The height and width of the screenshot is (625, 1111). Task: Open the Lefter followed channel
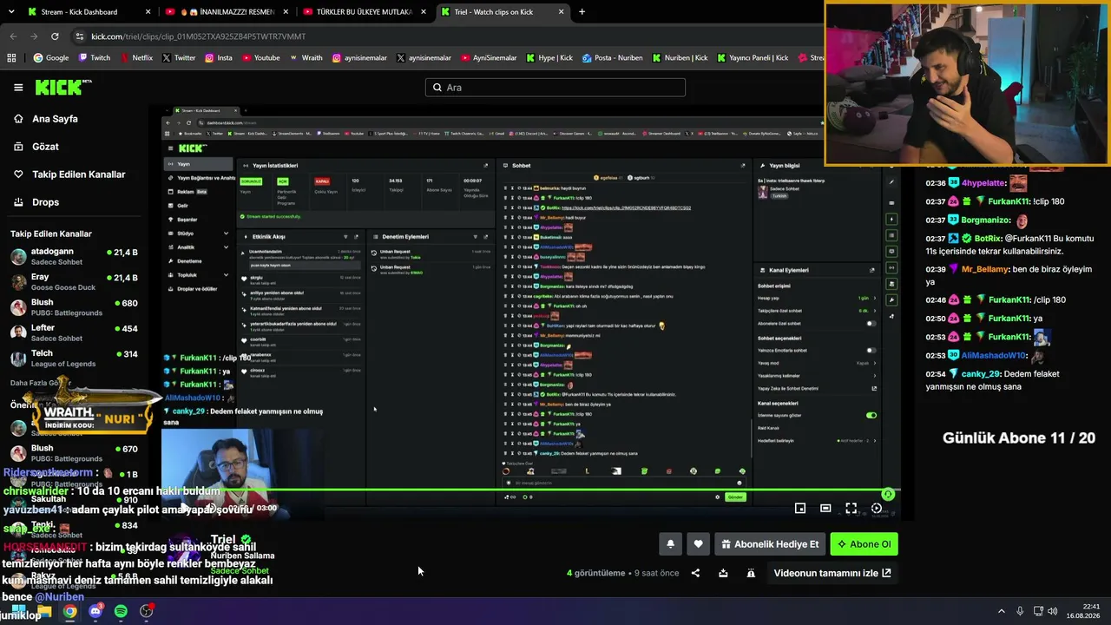point(74,332)
